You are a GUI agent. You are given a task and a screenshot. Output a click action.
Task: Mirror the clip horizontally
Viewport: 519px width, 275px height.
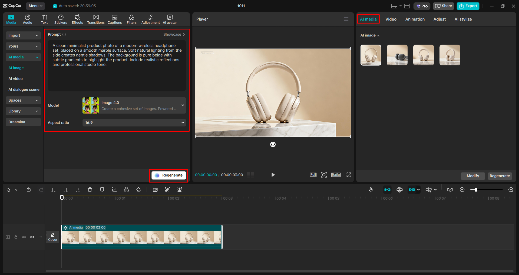coord(126,190)
